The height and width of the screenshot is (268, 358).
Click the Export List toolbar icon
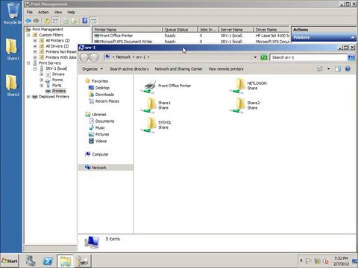pos(74,21)
